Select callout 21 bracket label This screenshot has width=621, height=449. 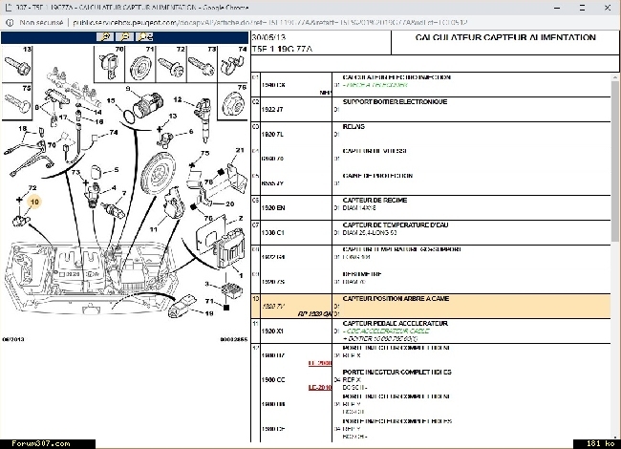pyautogui.click(x=240, y=150)
